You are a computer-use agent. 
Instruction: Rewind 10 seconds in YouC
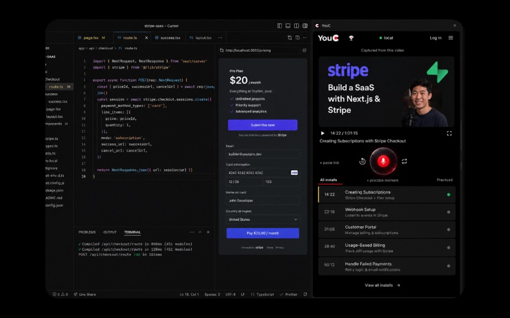363,161
